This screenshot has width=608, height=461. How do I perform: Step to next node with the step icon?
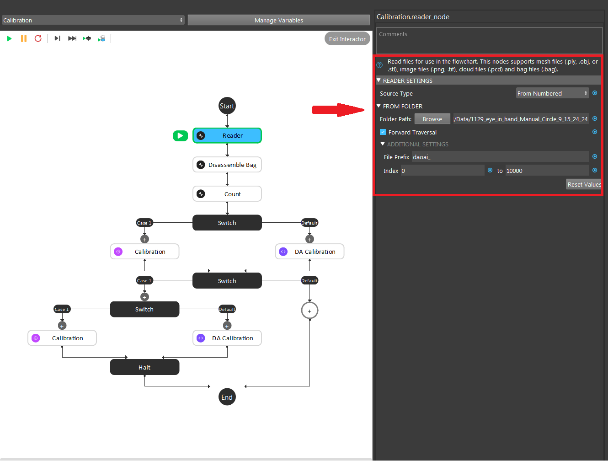(x=57, y=38)
